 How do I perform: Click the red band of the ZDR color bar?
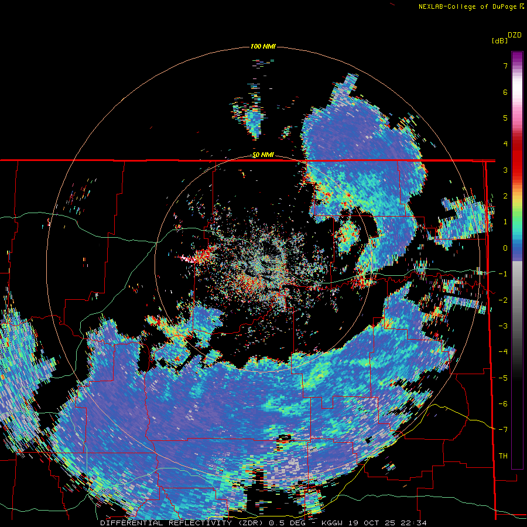(517, 158)
